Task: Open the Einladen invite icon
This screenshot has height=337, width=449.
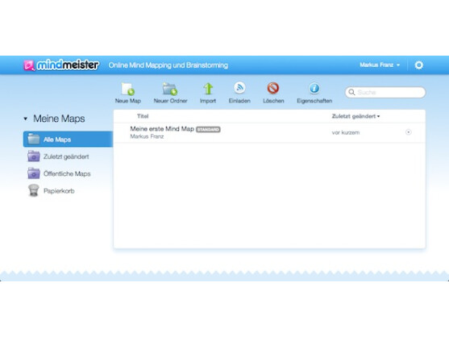Action: click(239, 88)
